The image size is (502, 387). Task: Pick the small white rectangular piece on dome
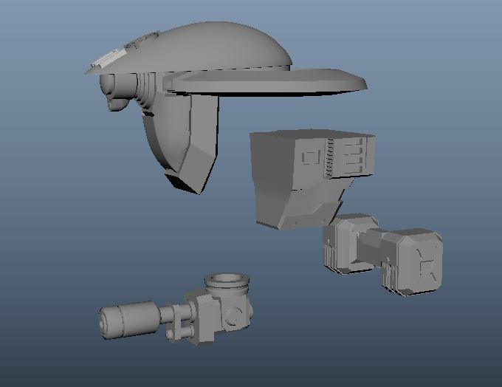click(x=107, y=58)
